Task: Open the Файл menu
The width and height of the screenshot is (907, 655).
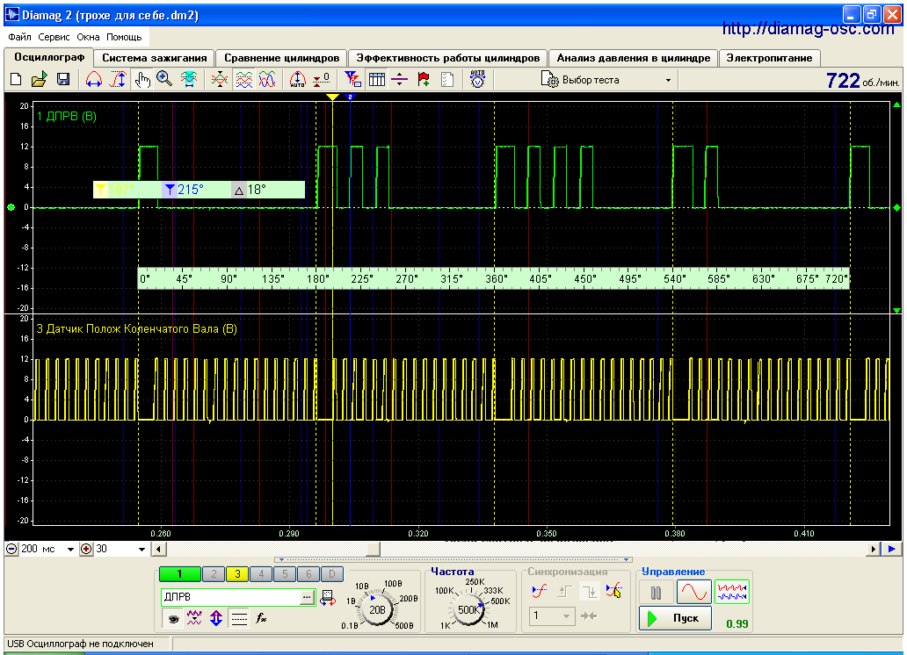Action: [x=19, y=37]
